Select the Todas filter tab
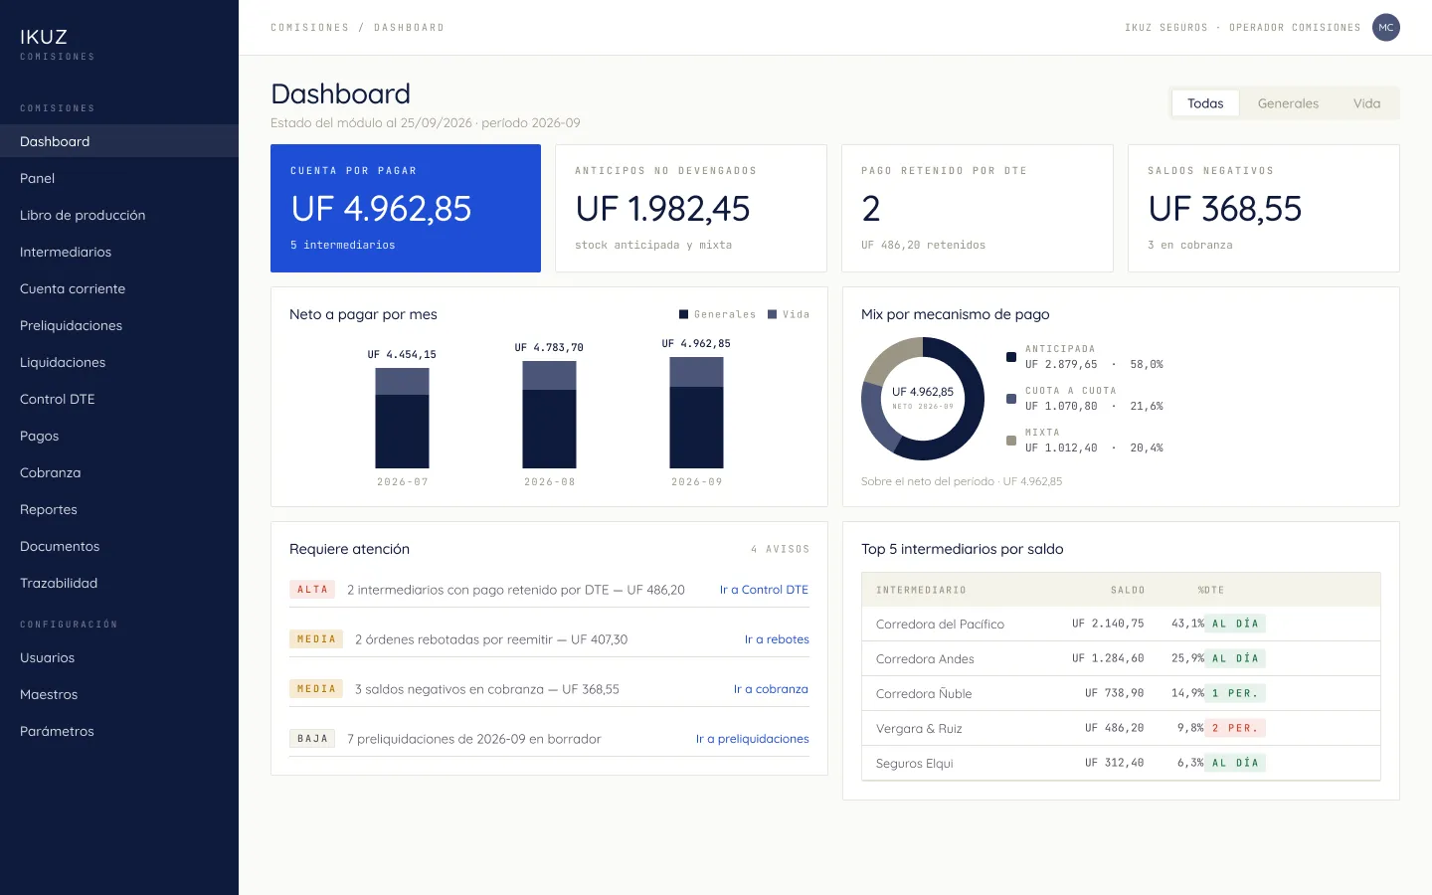This screenshot has width=1432, height=895. [1205, 103]
